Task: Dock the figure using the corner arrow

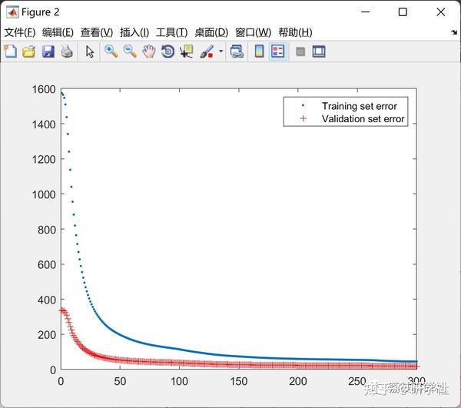Action: point(454,32)
